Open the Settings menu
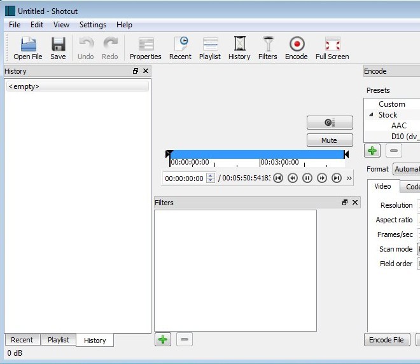 [x=93, y=25]
